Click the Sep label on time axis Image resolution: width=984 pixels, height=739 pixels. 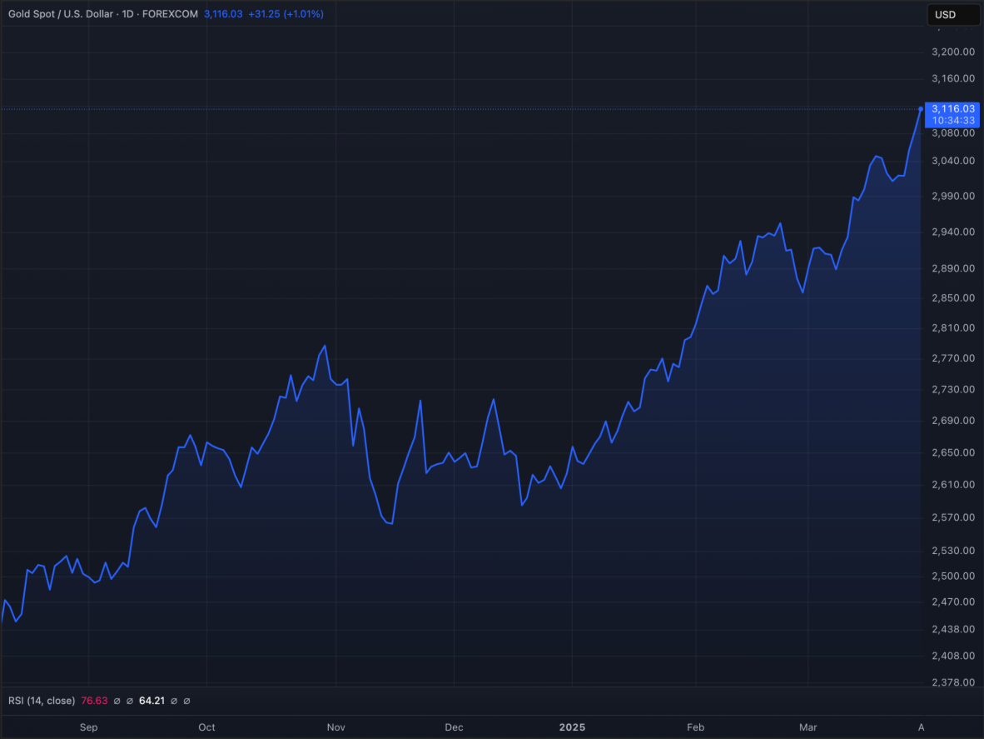tap(89, 727)
